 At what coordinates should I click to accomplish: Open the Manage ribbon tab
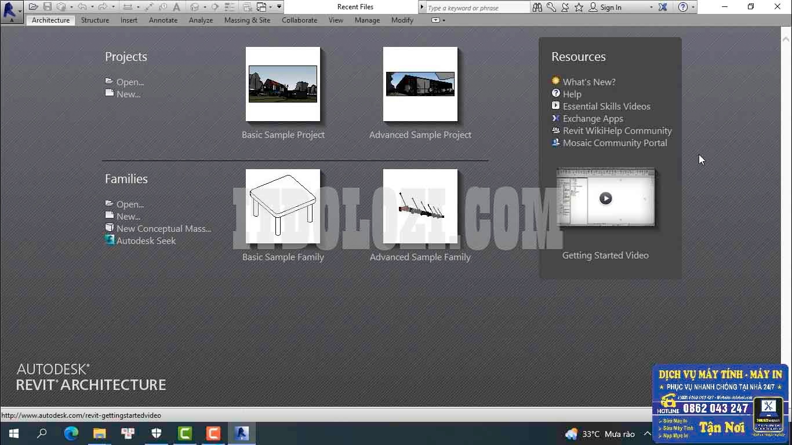[367, 20]
